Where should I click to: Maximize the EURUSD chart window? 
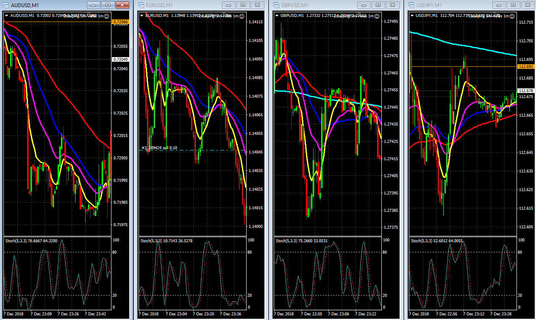point(243,5)
